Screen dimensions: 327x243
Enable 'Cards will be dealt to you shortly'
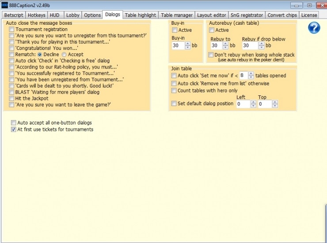click(11, 86)
